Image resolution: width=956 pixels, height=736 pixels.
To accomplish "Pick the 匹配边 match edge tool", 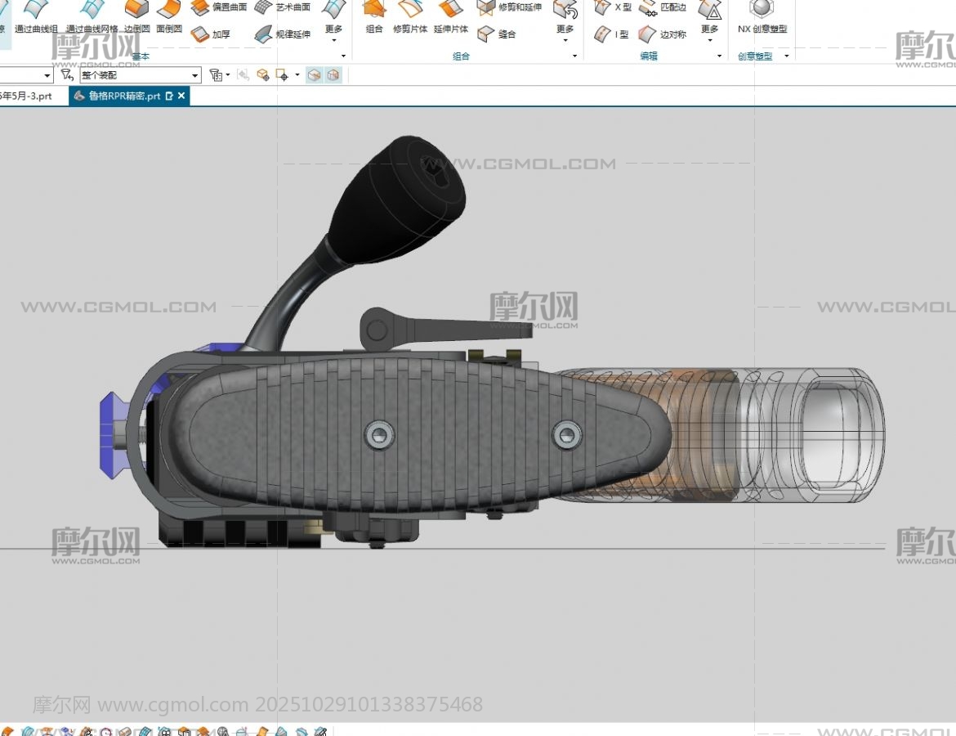I will [x=663, y=8].
